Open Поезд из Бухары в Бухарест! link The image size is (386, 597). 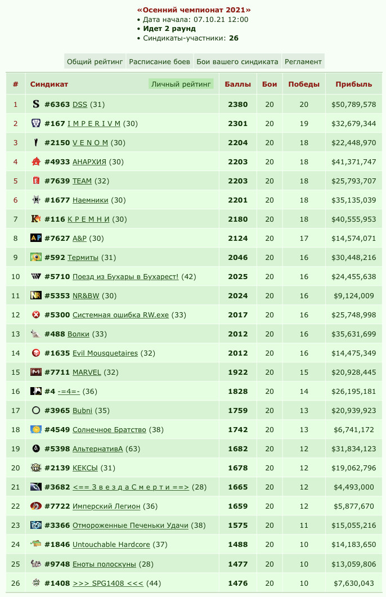125,276
